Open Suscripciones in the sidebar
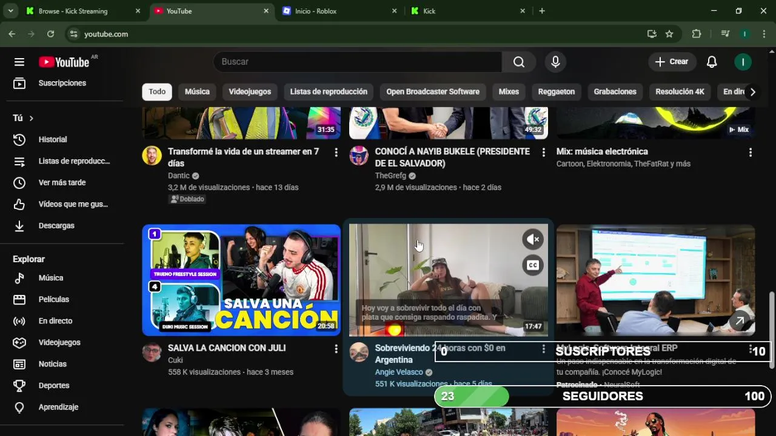776x436 pixels. tap(62, 83)
